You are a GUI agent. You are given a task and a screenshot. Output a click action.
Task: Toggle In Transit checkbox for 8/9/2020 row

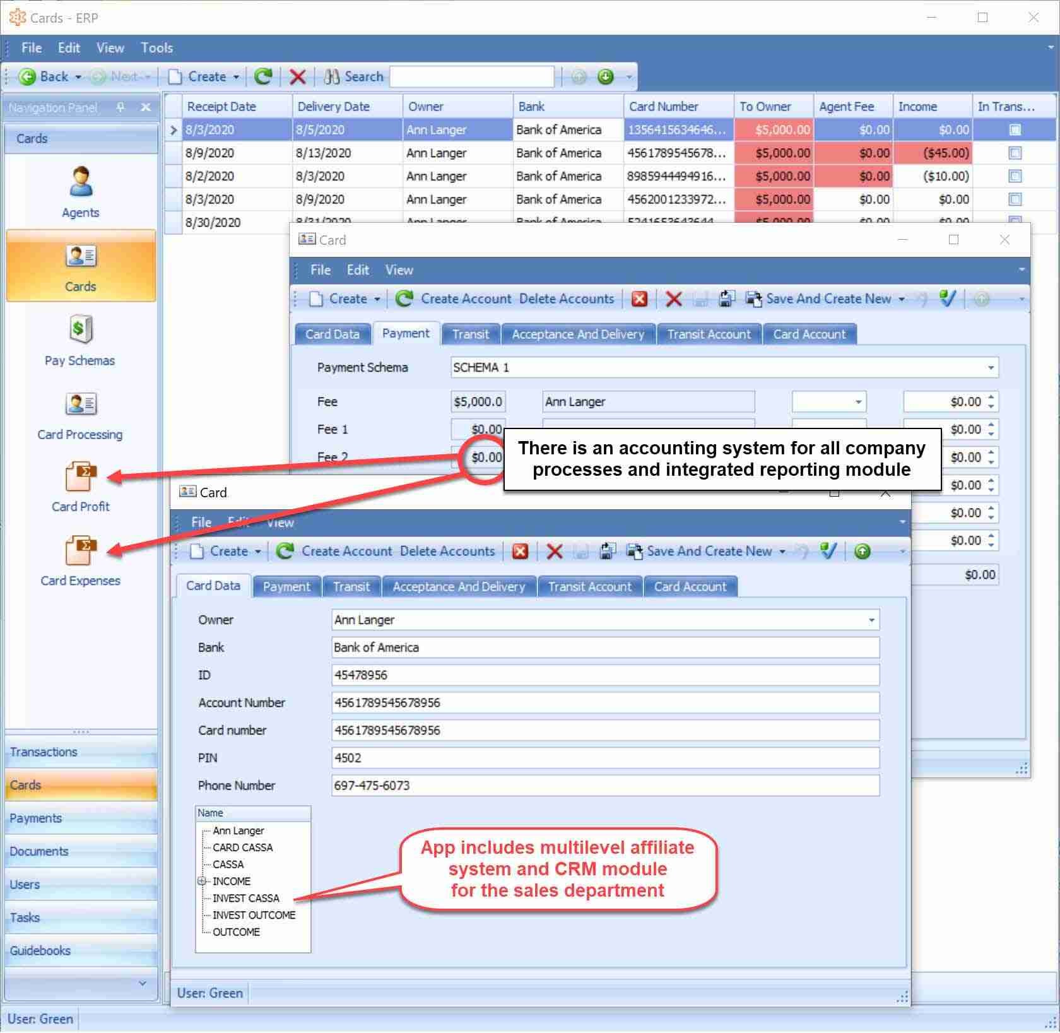click(x=1015, y=153)
